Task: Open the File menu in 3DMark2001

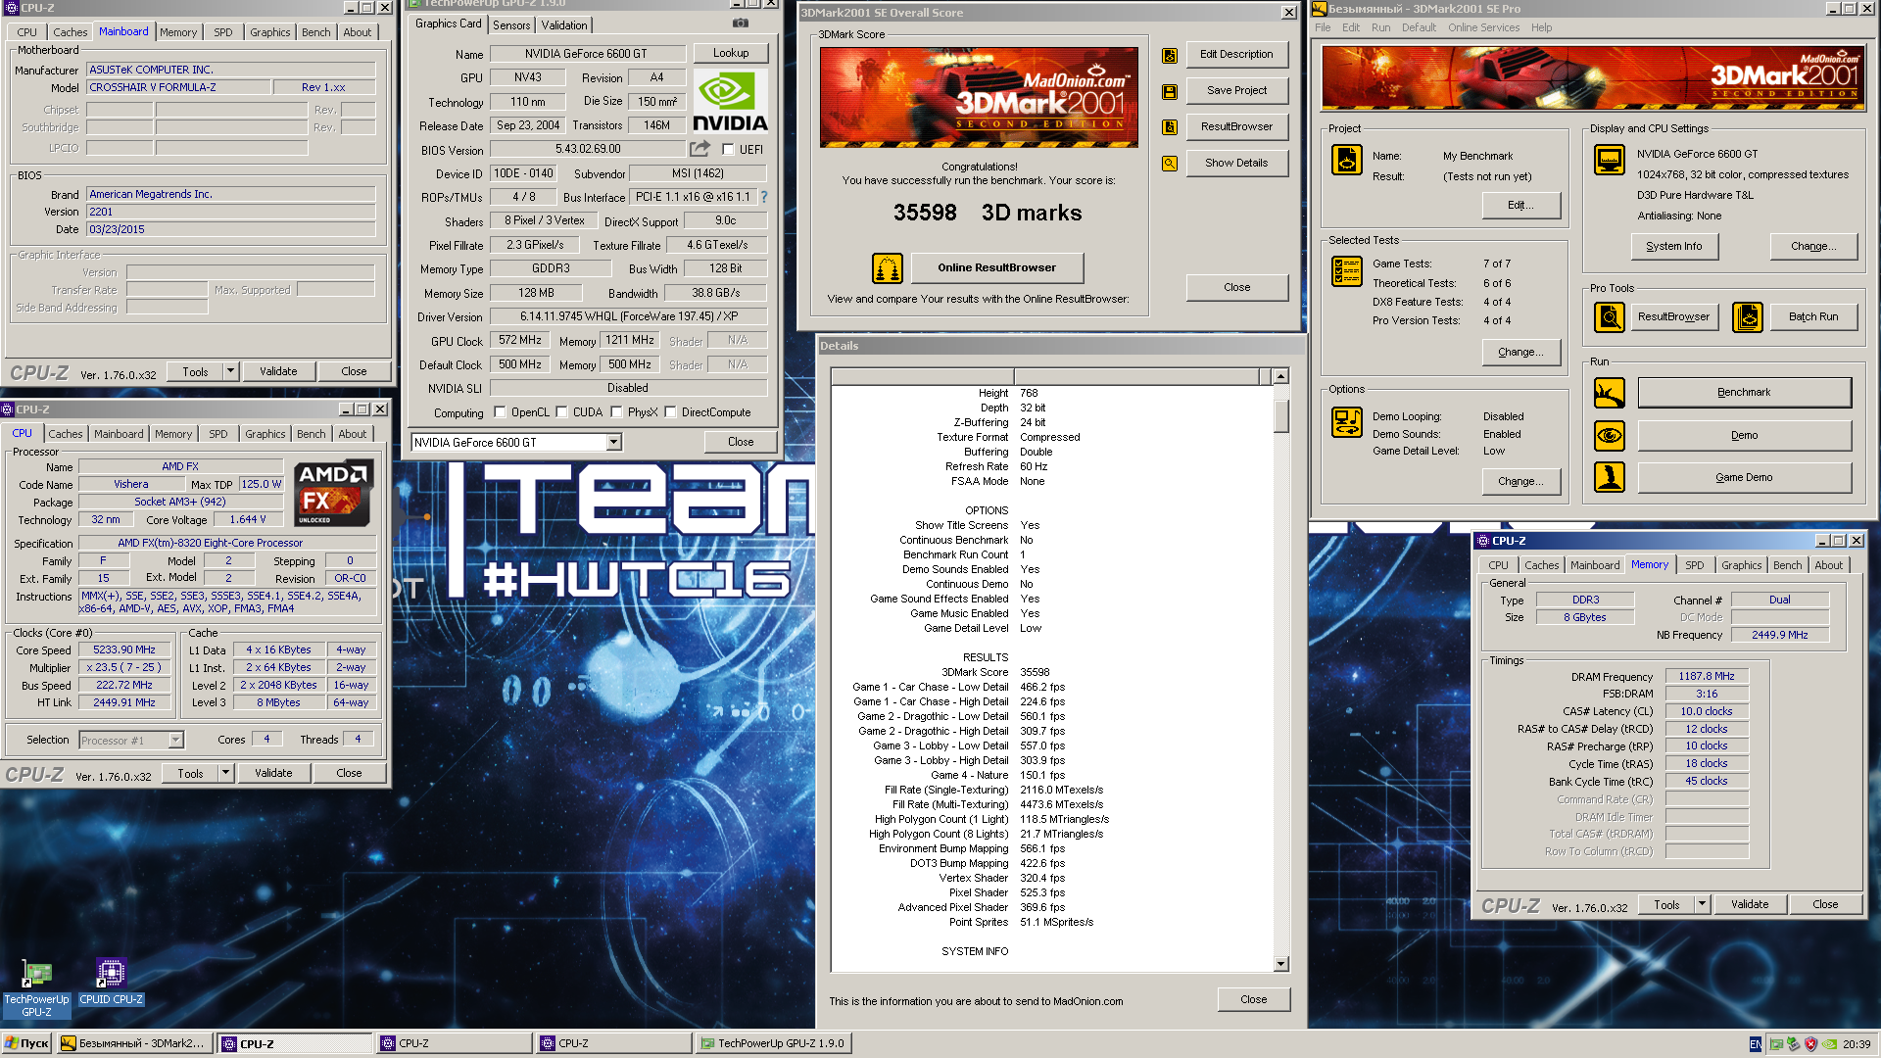Action: (x=1323, y=27)
